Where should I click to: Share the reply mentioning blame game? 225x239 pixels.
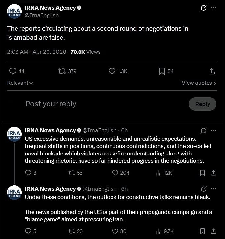pyautogui.click(x=213, y=231)
